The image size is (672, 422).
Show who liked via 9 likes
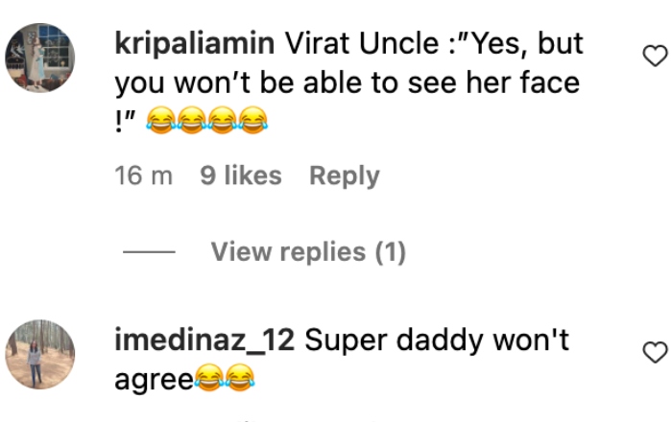pyautogui.click(x=240, y=176)
